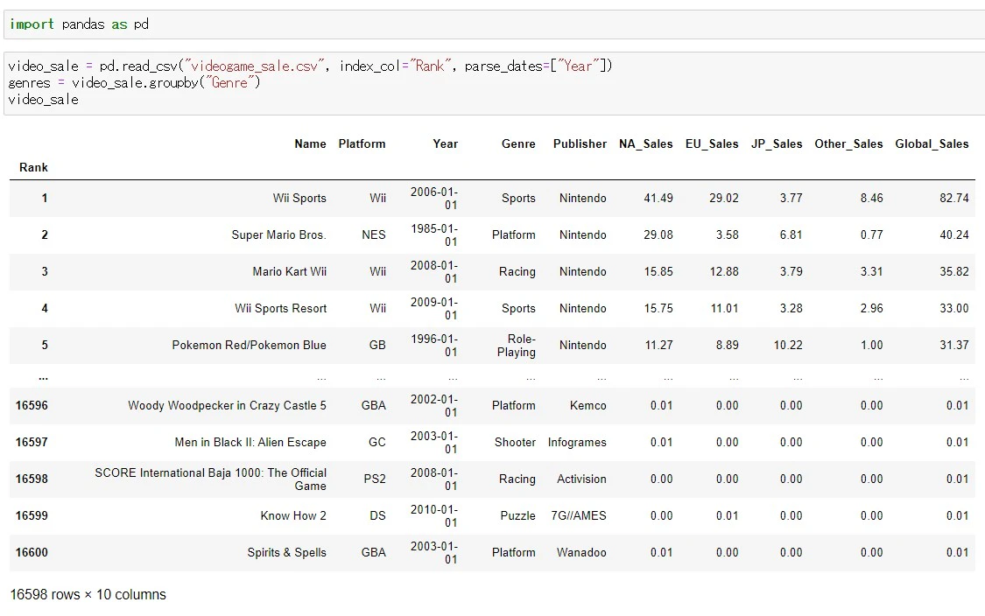Click rank index 16596
Image resolution: width=985 pixels, height=616 pixels.
pos(32,406)
